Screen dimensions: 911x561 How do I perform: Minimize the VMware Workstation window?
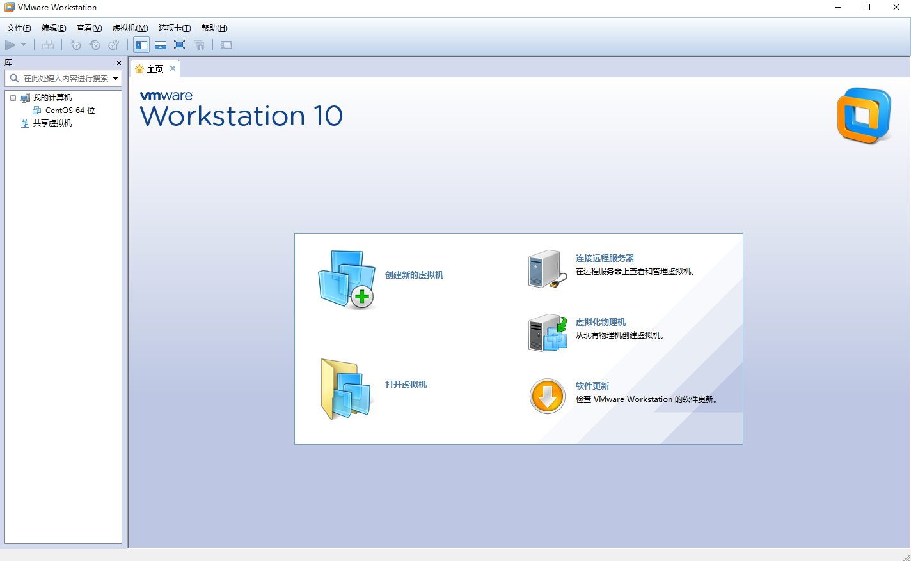[x=838, y=8]
